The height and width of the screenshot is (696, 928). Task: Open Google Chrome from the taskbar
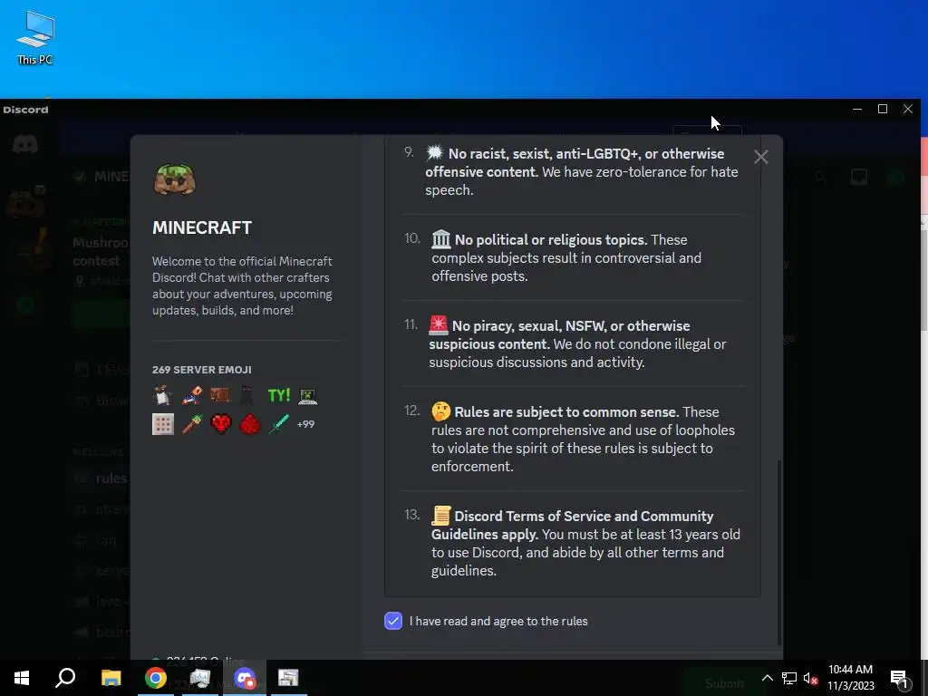pyautogui.click(x=156, y=678)
